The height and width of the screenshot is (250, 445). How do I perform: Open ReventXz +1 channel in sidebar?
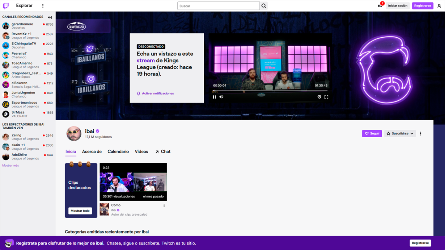28,36
